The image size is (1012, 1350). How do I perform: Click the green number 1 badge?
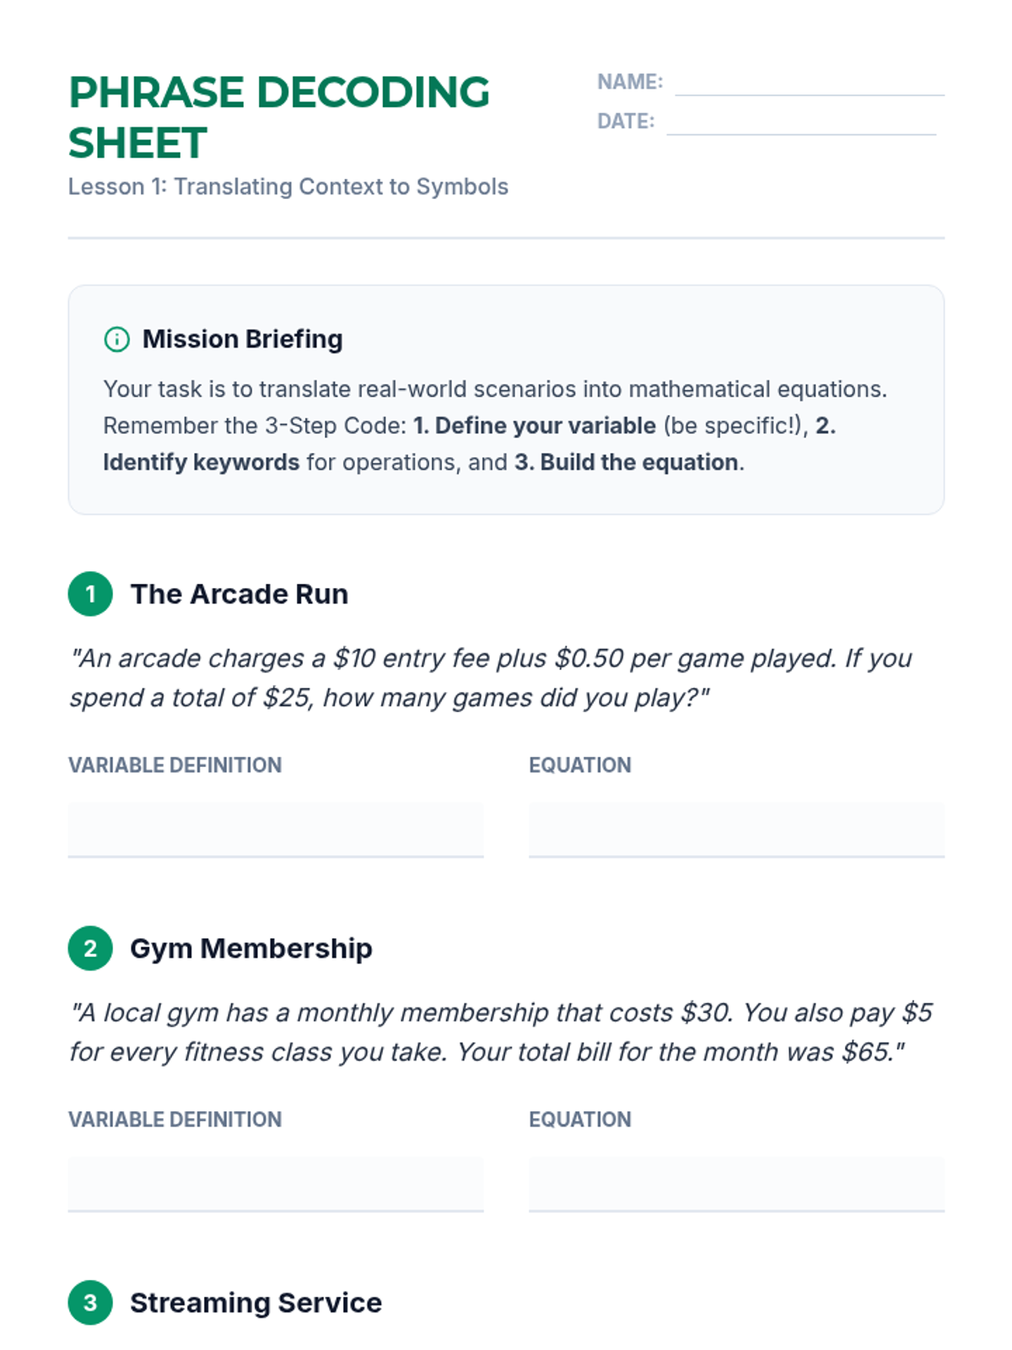click(x=90, y=594)
